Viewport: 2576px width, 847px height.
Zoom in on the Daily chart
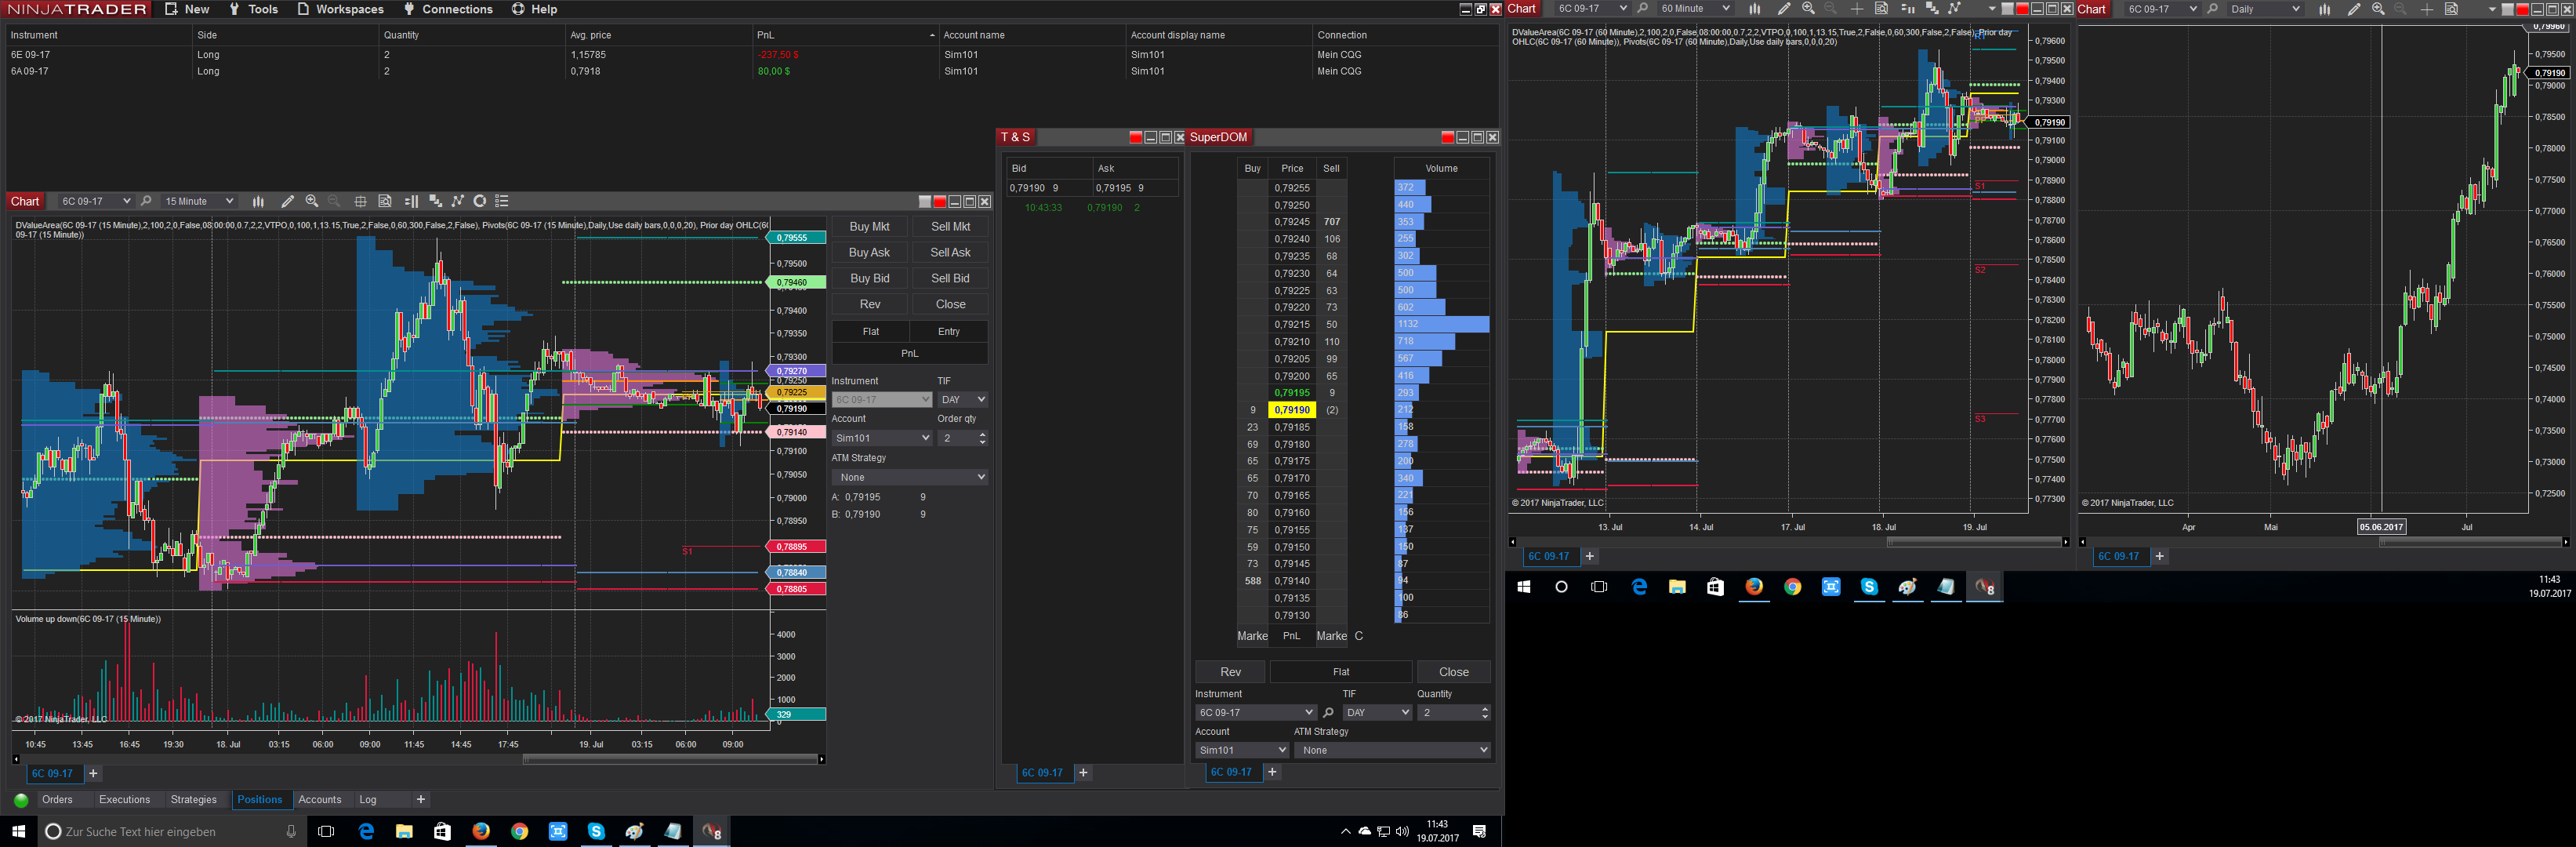tap(2378, 9)
